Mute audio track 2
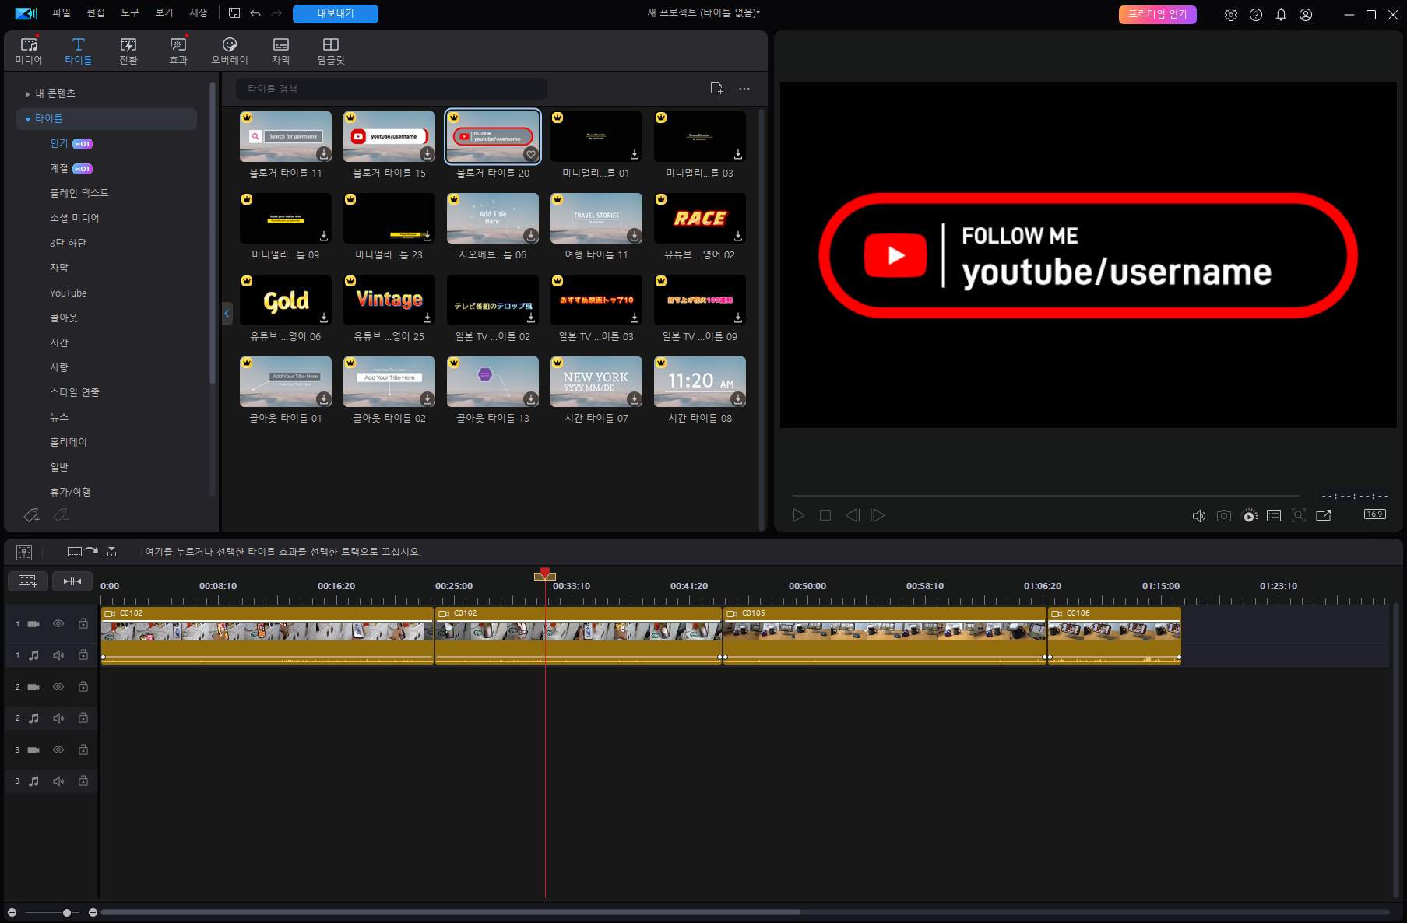 pyautogui.click(x=58, y=718)
